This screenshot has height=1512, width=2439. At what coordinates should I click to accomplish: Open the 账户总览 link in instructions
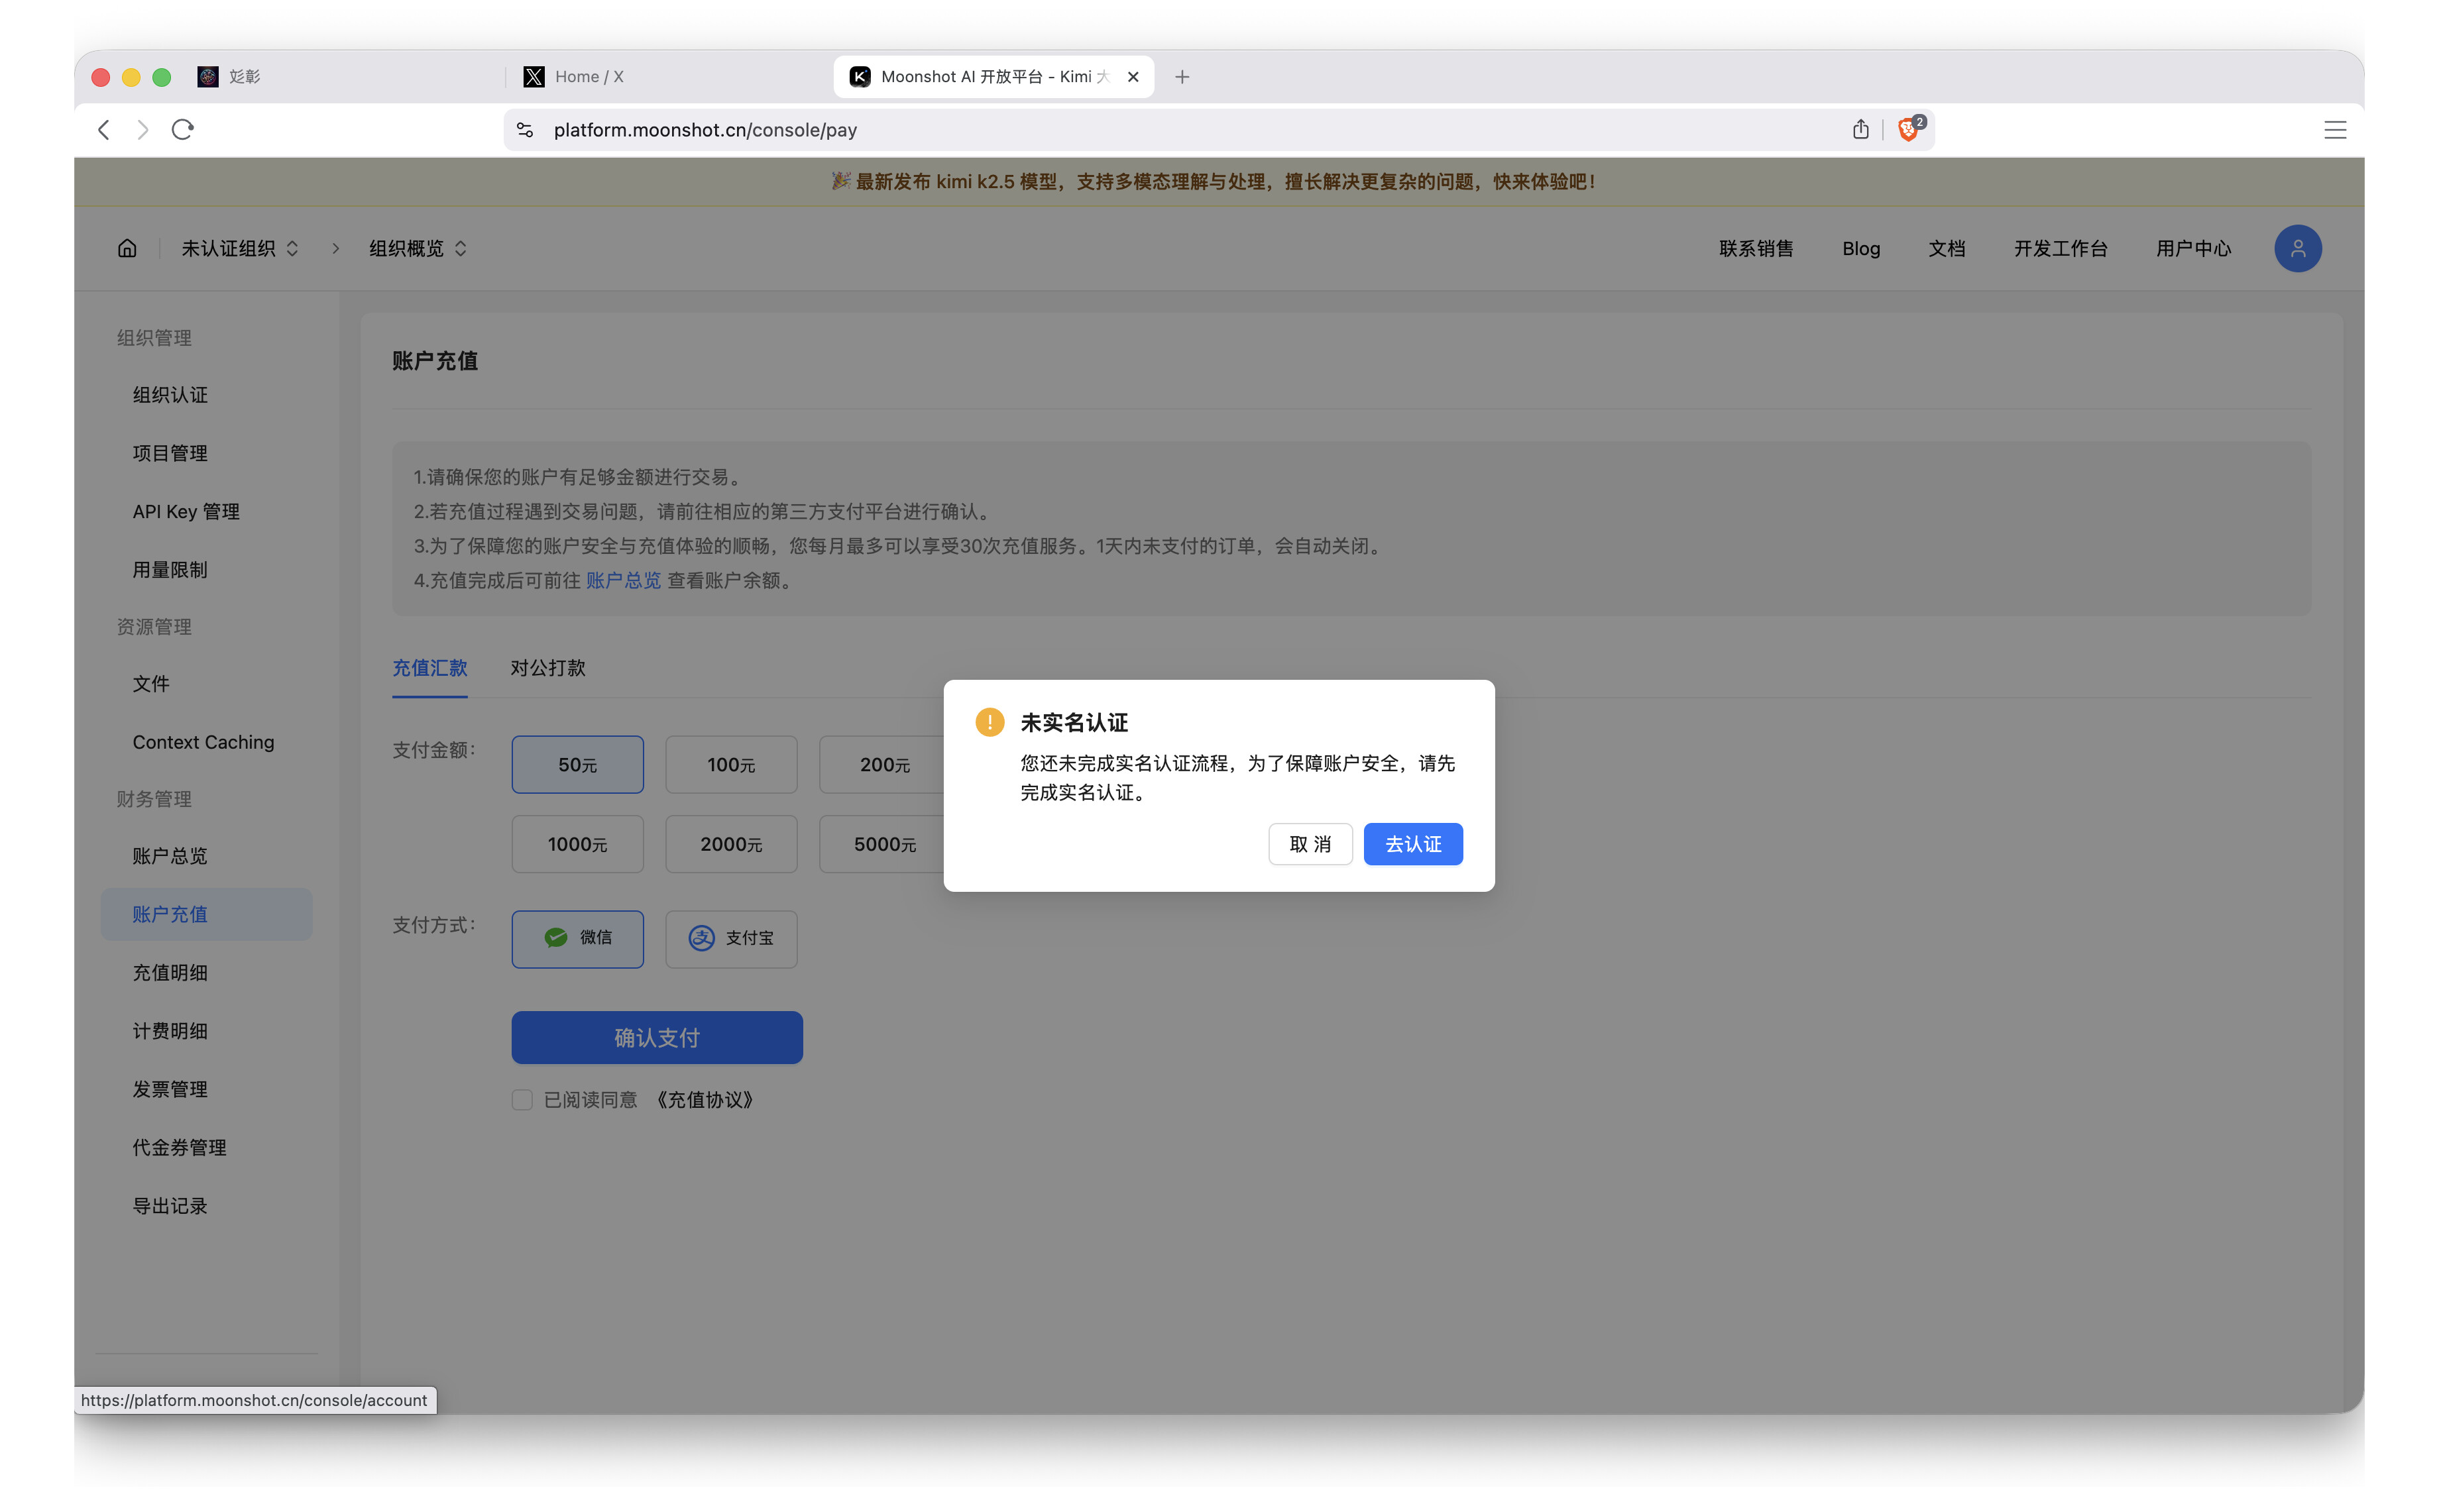point(623,580)
